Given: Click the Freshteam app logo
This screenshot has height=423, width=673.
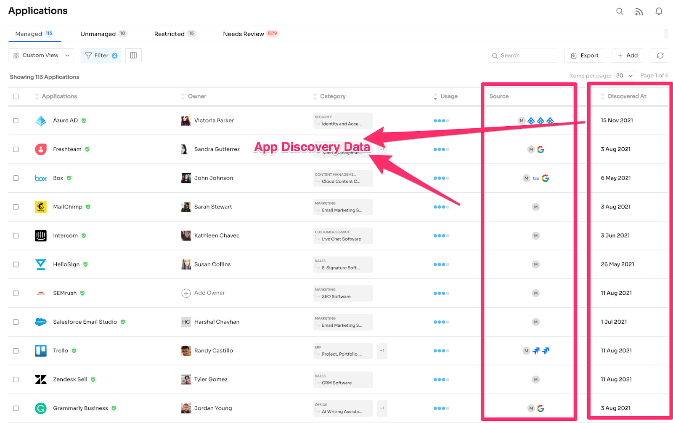Looking at the screenshot, I should pyautogui.click(x=41, y=149).
